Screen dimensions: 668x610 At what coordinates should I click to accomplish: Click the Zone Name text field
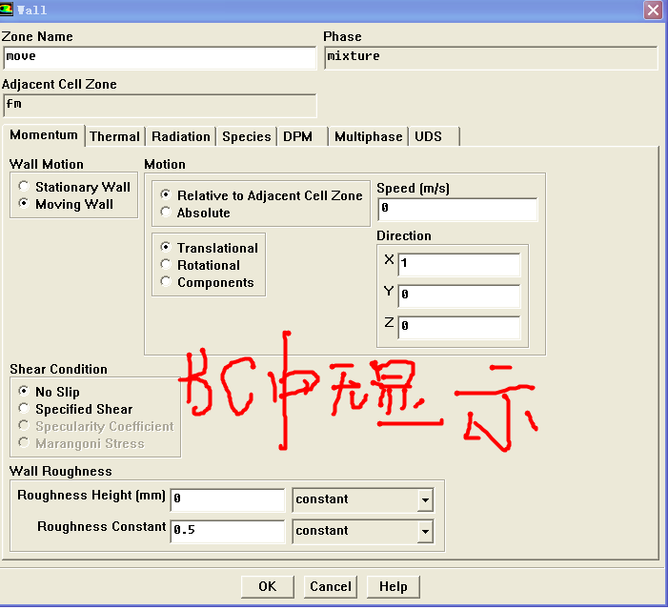click(x=159, y=57)
